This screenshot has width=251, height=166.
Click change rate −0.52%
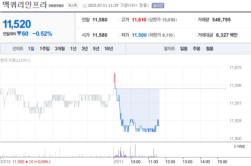point(42,34)
